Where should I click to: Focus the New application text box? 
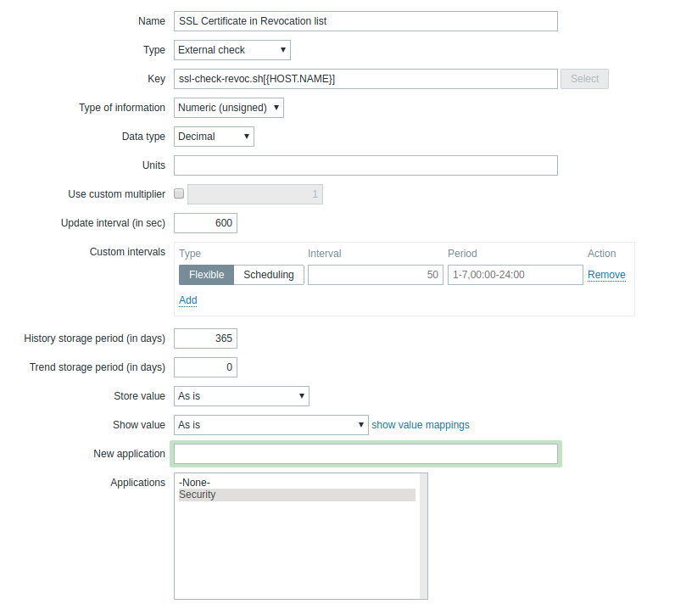[365, 454]
